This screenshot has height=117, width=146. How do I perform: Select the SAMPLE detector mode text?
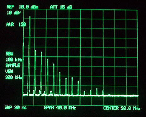[13, 65]
